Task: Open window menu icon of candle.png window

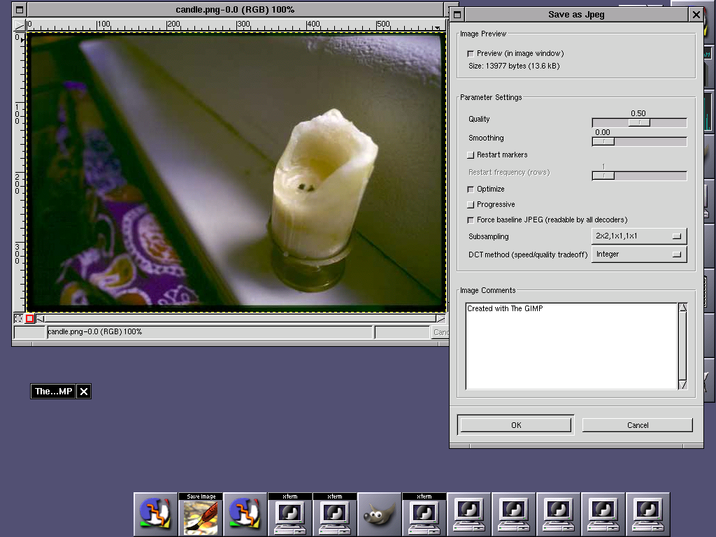Action: (x=20, y=10)
